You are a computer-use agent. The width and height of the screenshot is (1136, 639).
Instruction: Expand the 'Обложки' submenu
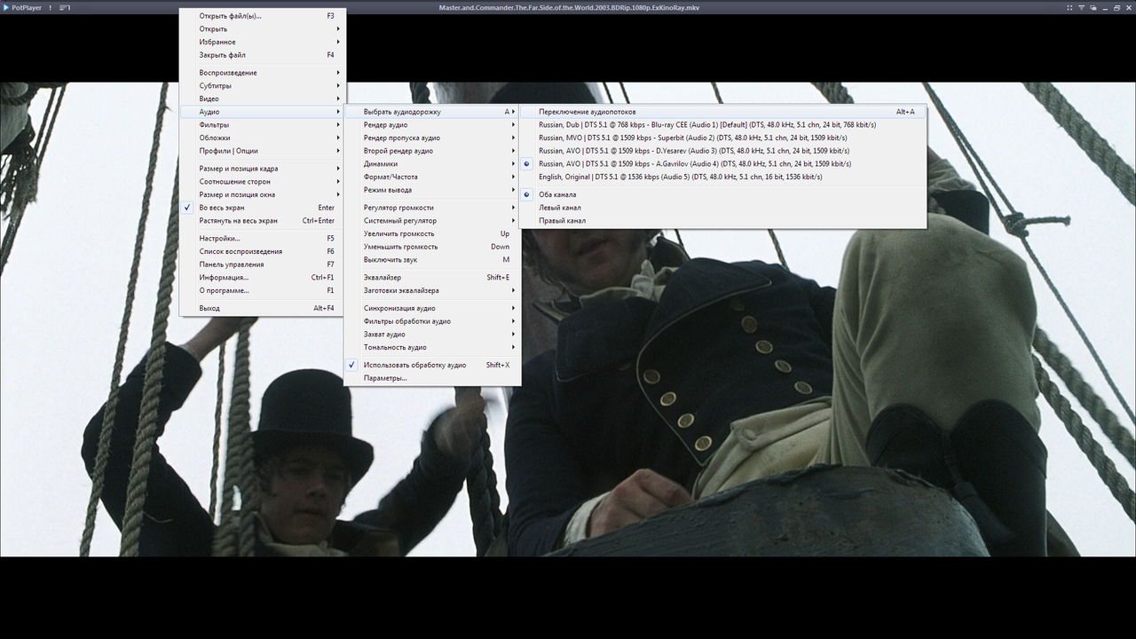point(263,138)
